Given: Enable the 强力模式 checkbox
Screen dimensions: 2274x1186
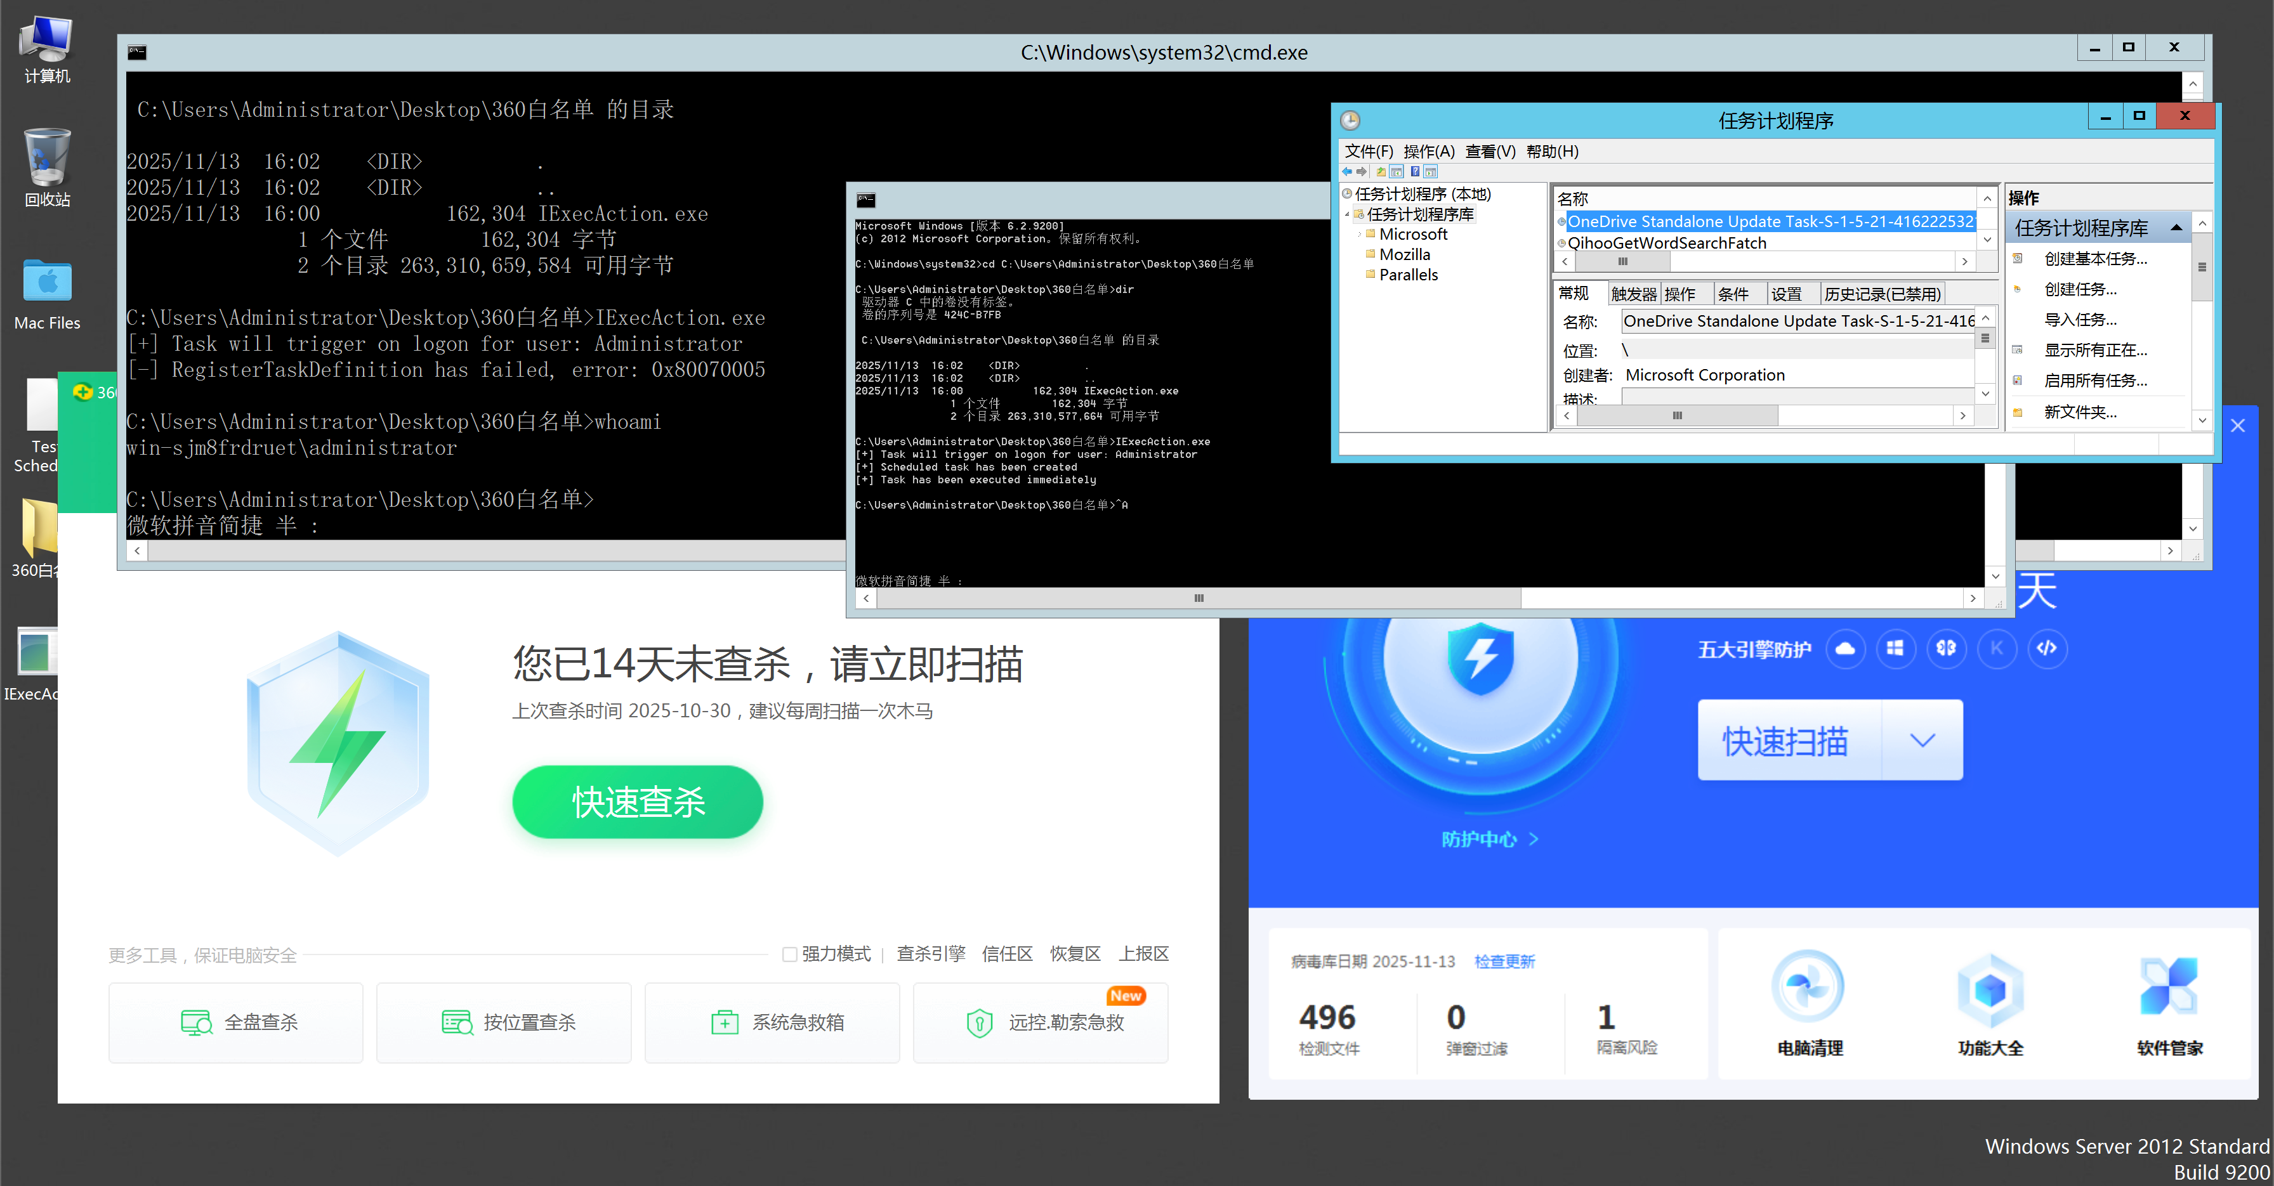Looking at the screenshot, I should pyautogui.click(x=790, y=954).
